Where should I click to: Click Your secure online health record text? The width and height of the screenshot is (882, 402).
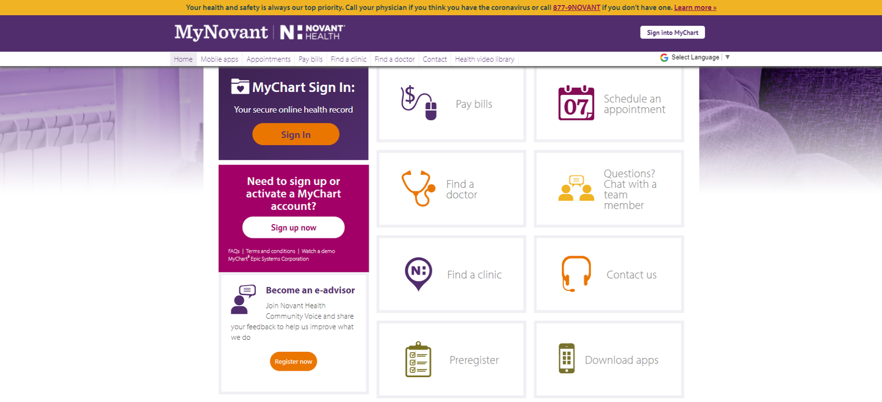point(293,110)
